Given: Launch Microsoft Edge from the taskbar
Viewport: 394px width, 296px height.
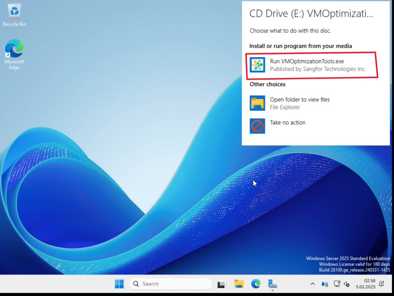Looking at the screenshot, I should tap(256, 284).
